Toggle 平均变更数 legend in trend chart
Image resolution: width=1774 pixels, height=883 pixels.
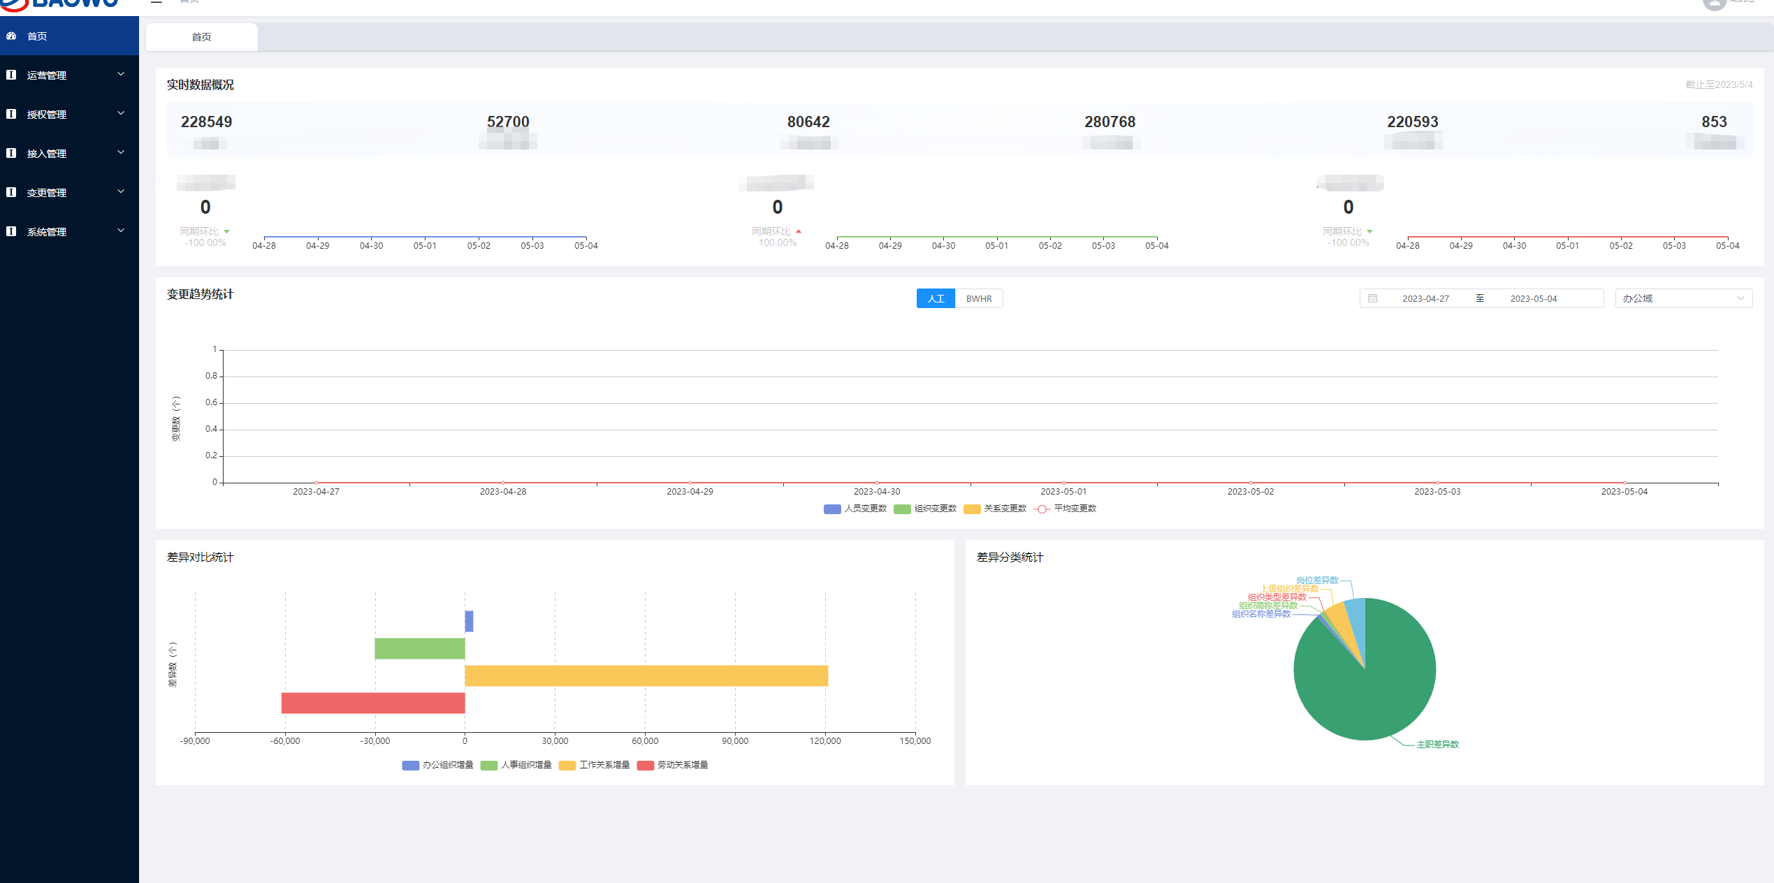click(x=1065, y=509)
